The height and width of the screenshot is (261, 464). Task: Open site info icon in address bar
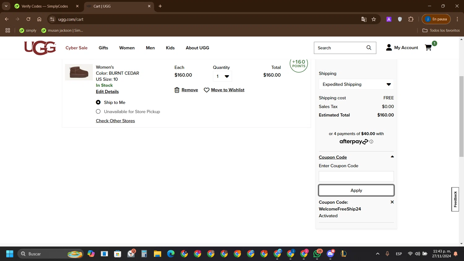[52, 19]
